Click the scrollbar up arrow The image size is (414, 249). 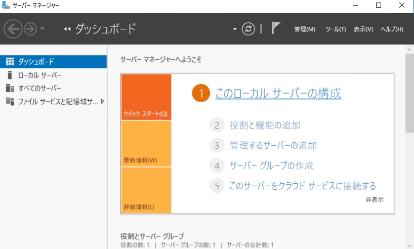click(x=409, y=50)
